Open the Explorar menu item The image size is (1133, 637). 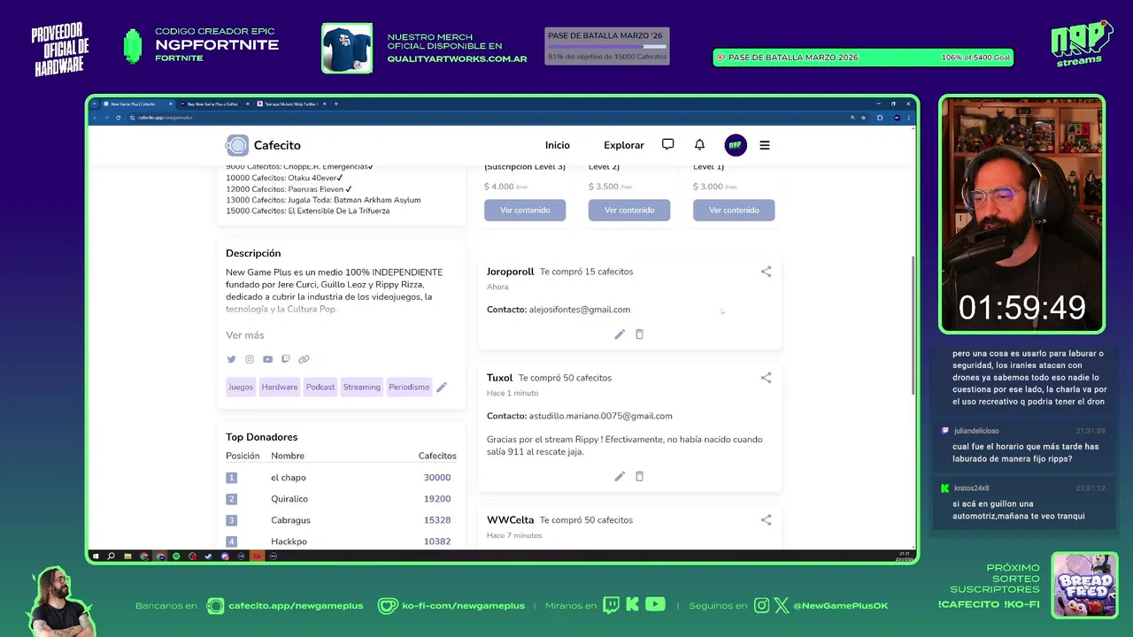point(624,145)
